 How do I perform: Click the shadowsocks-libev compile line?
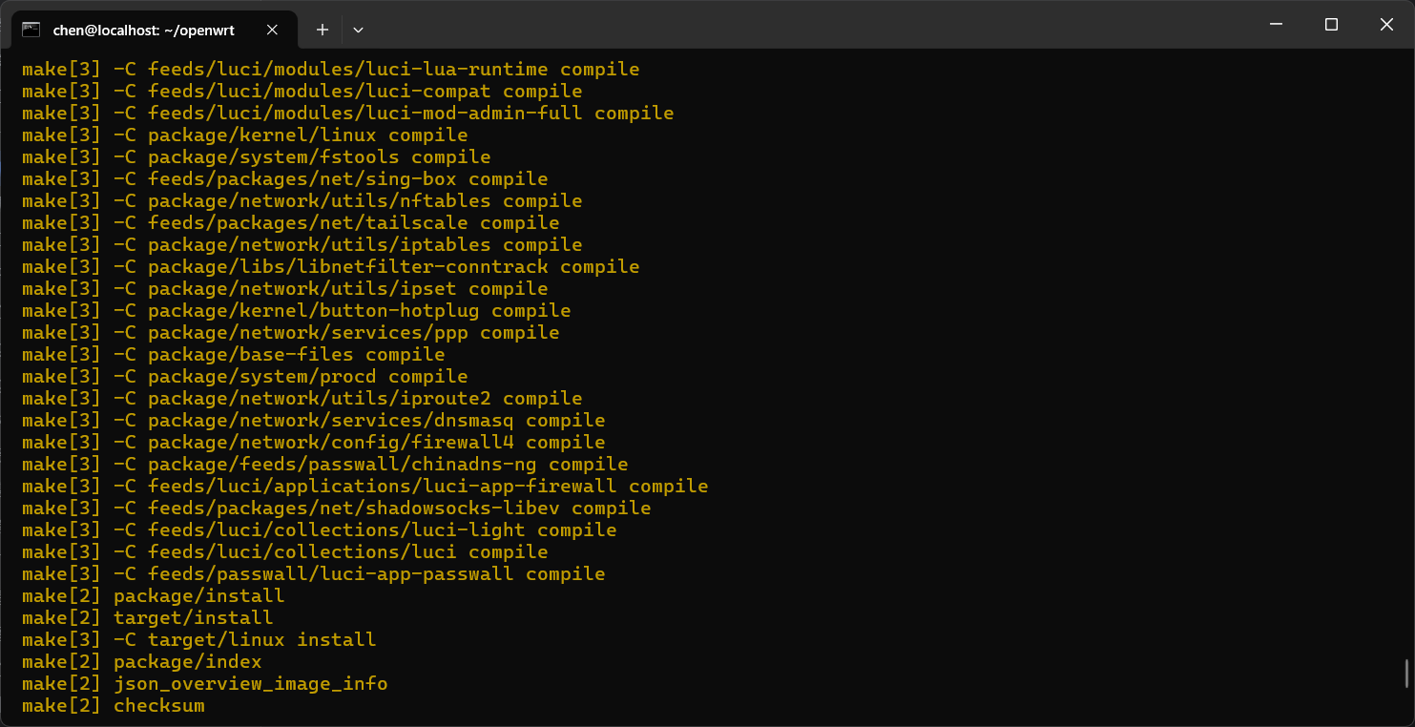tap(336, 509)
